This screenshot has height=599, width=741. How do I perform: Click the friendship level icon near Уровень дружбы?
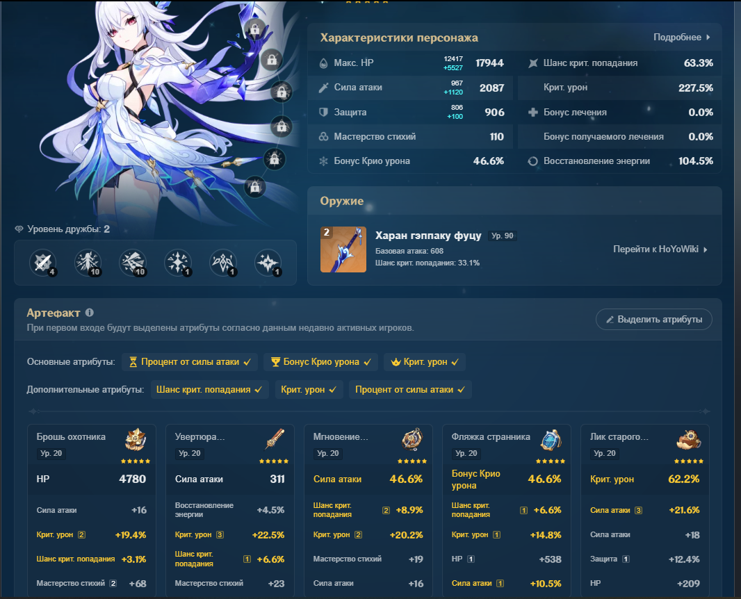point(19,229)
